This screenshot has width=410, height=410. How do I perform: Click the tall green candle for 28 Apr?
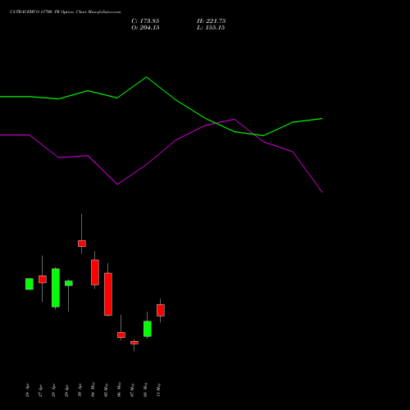point(56,288)
